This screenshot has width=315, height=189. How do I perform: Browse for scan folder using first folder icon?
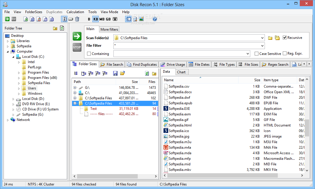(x=270, y=38)
